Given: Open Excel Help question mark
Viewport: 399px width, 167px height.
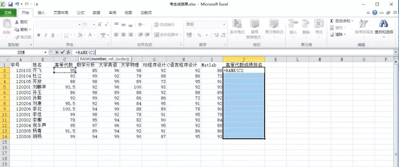Looking at the screenshot, I should pos(375,12).
